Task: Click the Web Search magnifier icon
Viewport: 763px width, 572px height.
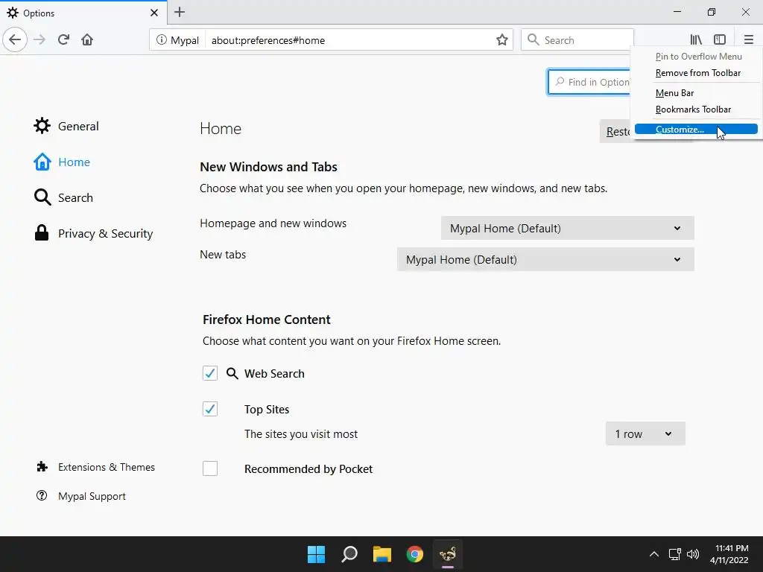Action: pos(232,374)
